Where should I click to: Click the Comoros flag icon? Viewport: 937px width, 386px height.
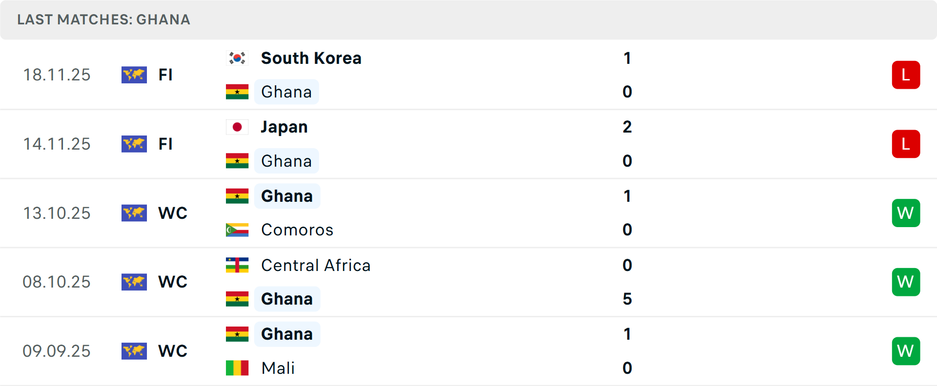click(237, 230)
